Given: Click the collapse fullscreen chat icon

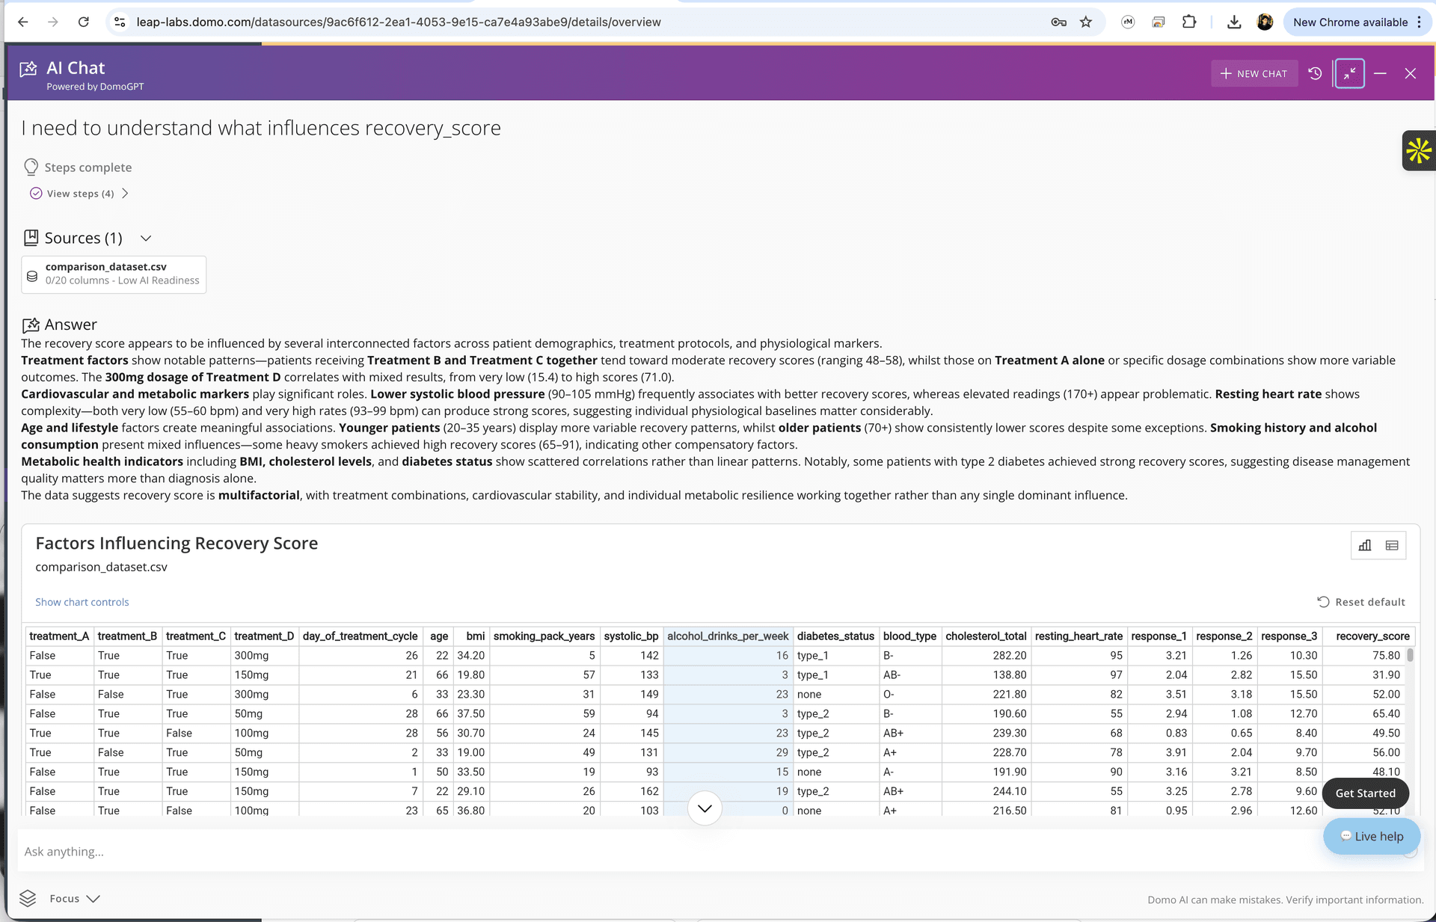Looking at the screenshot, I should pyautogui.click(x=1349, y=73).
